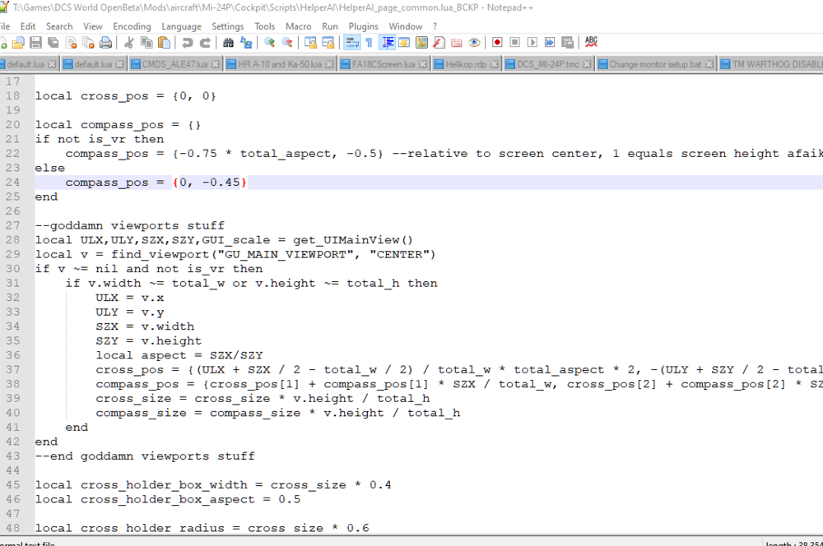
Task: Toggle the indent guide toolbar button
Action: point(387,43)
